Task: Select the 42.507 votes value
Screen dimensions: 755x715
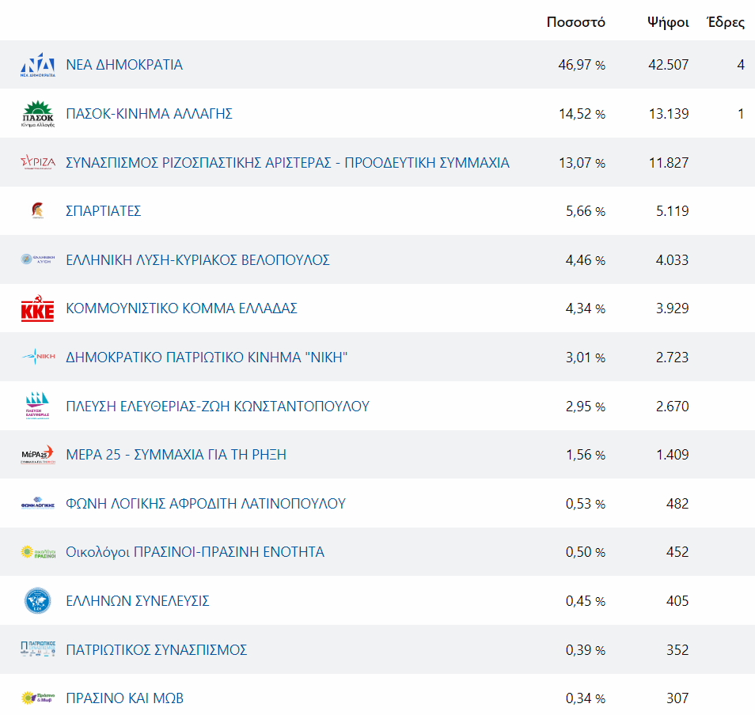Action: click(668, 65)
